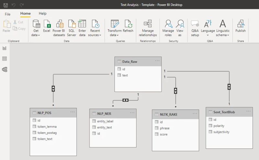Image resolution: width=259 pixels, height=160 pixels.
Task: Click the View as roles button
Action: tap(180, 28)
